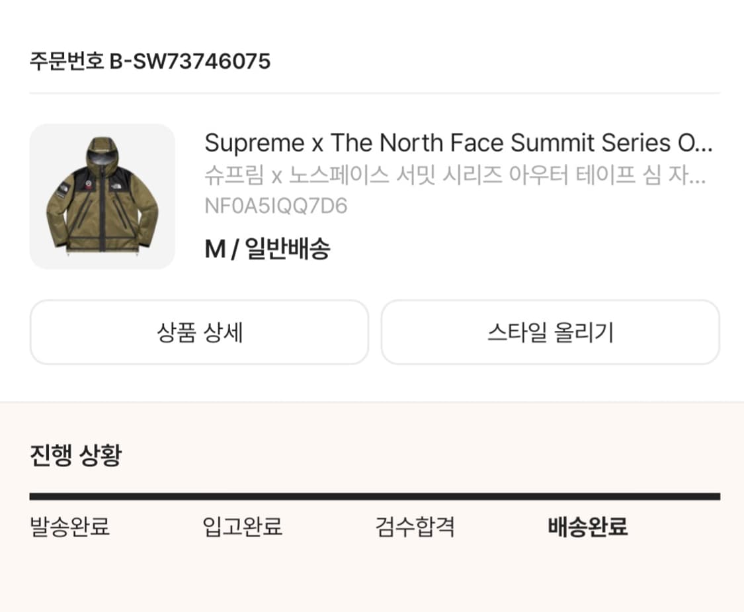
Task: Click the 진행 상황 section heading
Action: pyautogui.click(x=75, y=455)
